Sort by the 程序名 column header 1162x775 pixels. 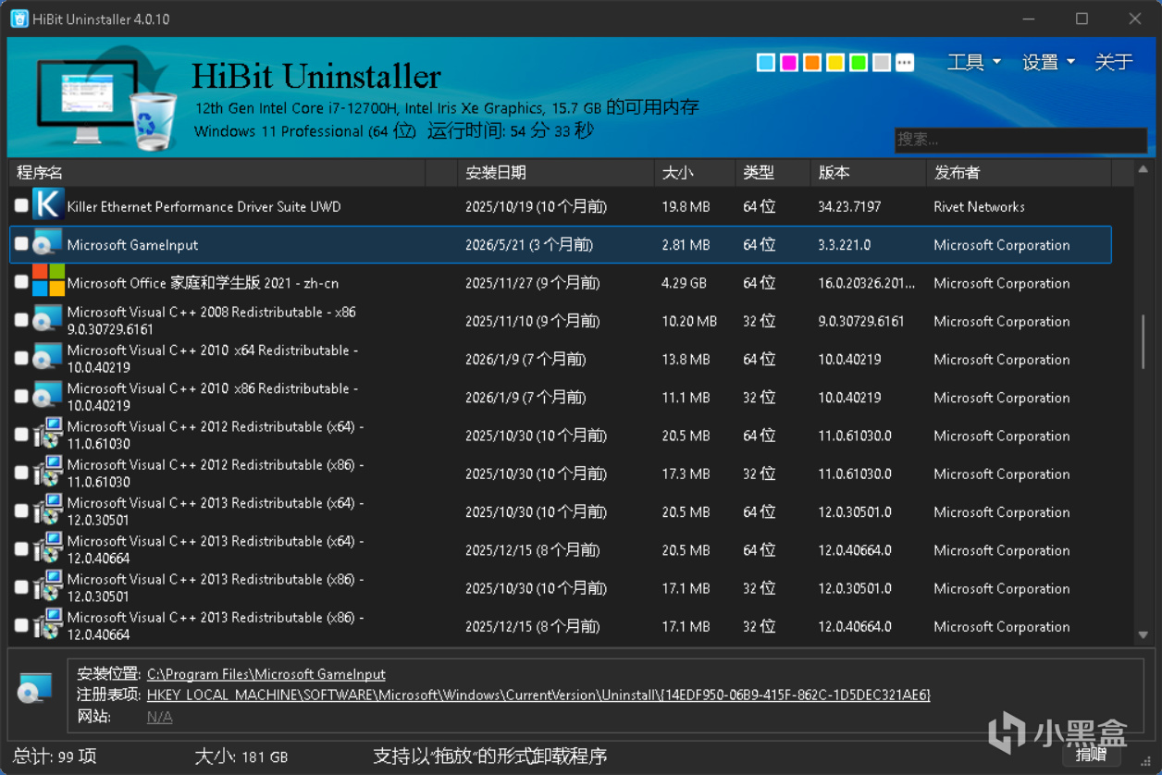click(x=217, y=172)
